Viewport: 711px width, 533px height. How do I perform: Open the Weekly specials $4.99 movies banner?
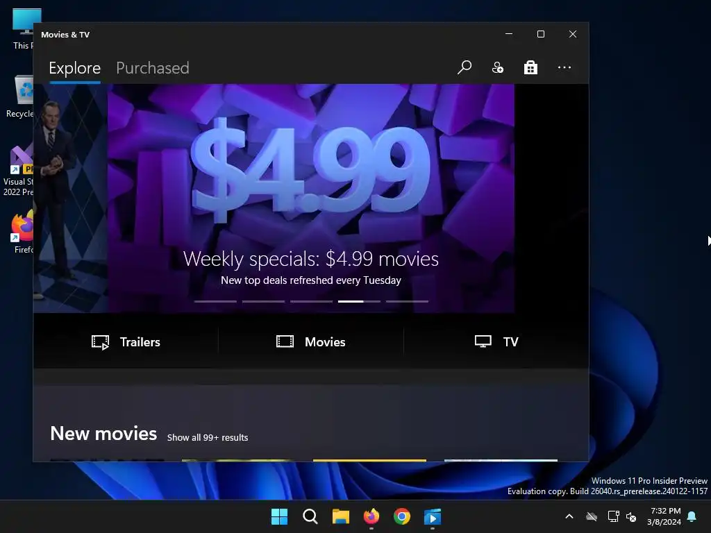pyautogui.click(x=311, y=198)
